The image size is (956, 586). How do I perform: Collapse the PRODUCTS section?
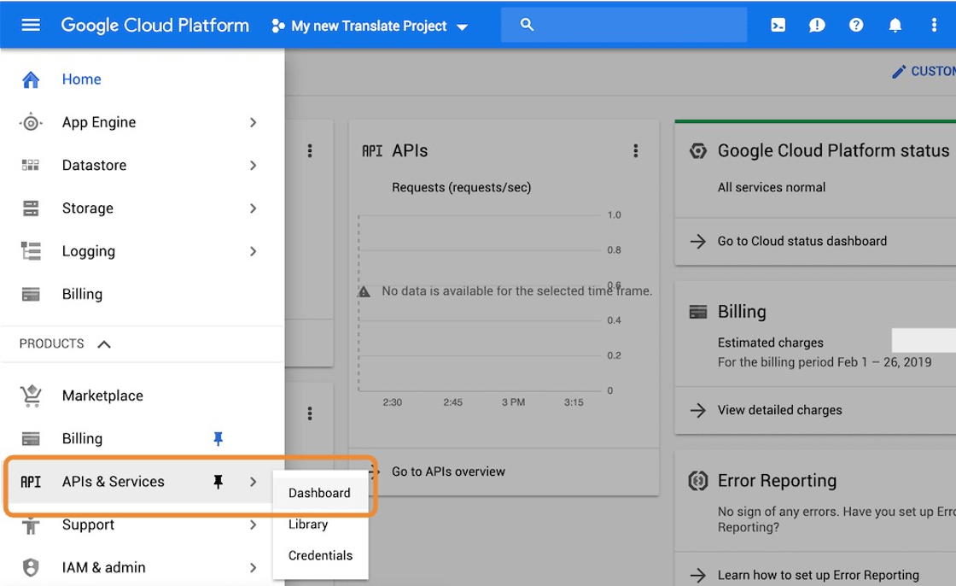click(104, 344)
